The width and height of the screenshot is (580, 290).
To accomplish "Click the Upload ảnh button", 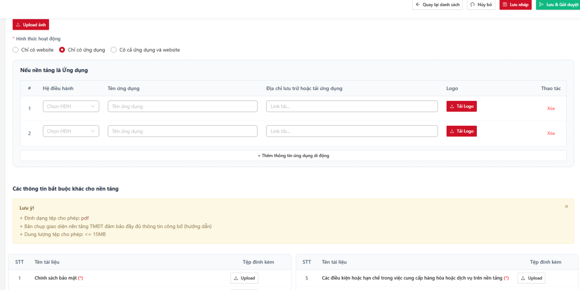I will click(31, 25).
